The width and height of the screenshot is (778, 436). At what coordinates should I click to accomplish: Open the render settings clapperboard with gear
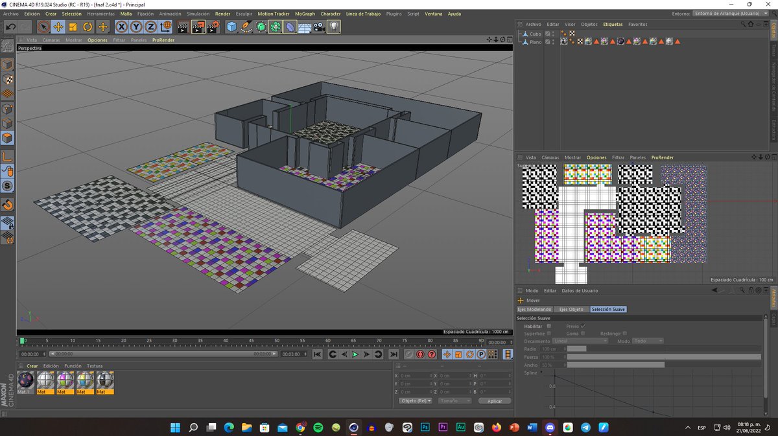(213, 27)
